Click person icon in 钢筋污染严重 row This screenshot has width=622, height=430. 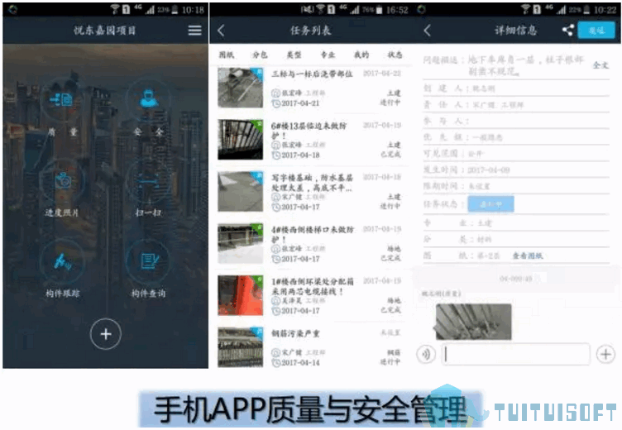click(x=275, y=352)
